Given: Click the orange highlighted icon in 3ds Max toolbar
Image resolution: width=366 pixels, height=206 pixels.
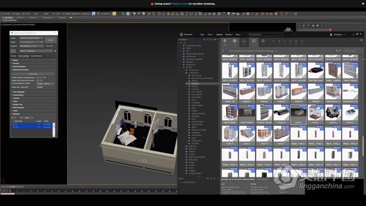Looking at the screenshot, I should 114,14.
